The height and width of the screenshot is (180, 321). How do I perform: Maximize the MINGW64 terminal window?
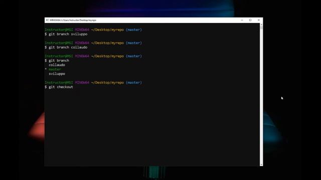[x=250, y=20]
